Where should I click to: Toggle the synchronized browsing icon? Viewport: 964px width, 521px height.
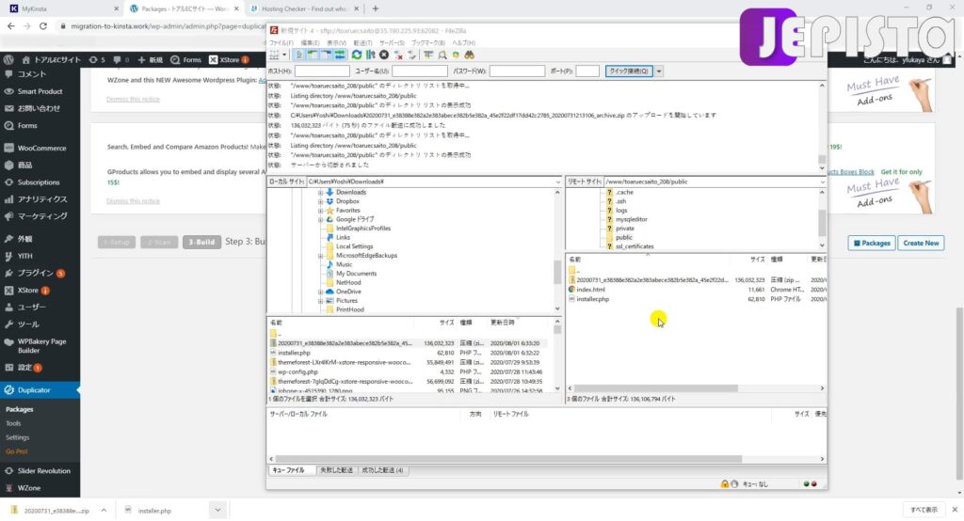[456, 55]
